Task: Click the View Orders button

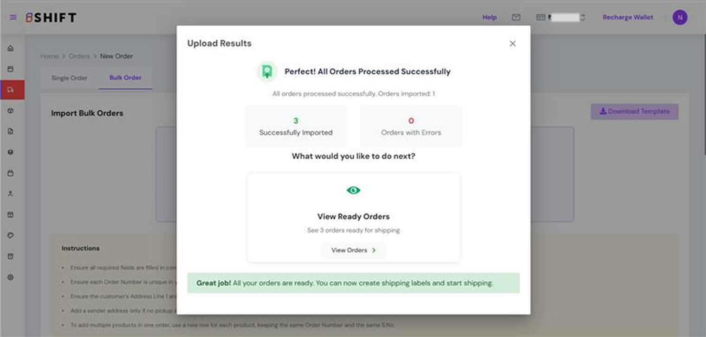Action: [353, 250]
